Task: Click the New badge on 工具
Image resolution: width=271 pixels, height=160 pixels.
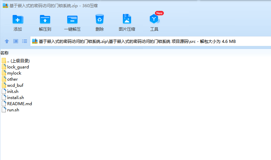Action: pos(159,13)
